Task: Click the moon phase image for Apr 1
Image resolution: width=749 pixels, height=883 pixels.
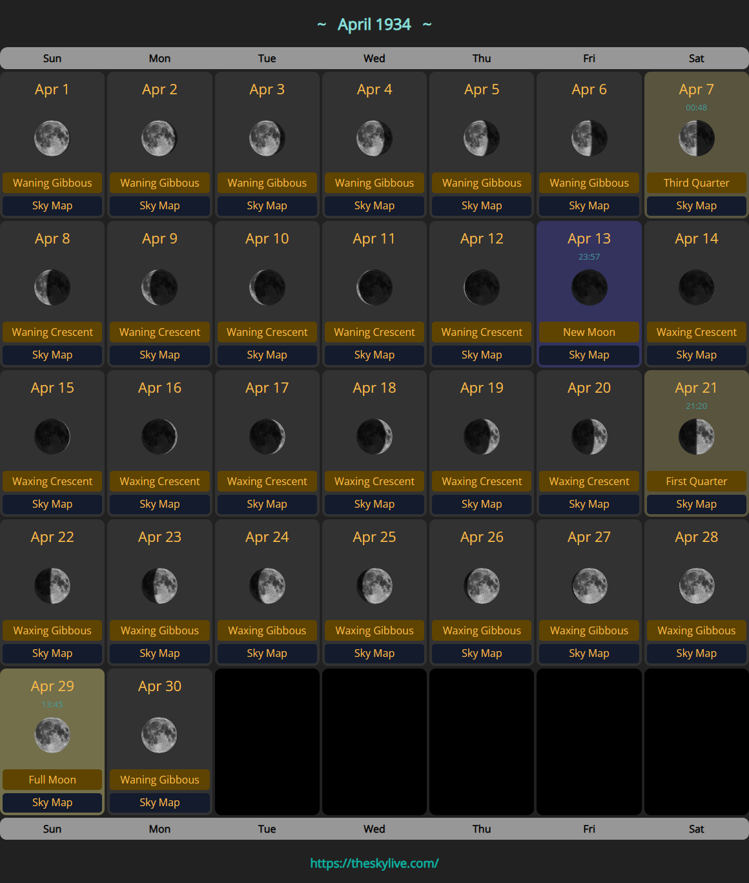Action: [x=52, y=138]
